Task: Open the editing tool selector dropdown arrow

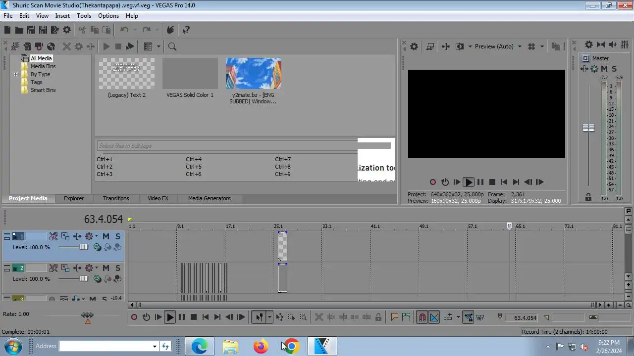Action: click(269, 317)
